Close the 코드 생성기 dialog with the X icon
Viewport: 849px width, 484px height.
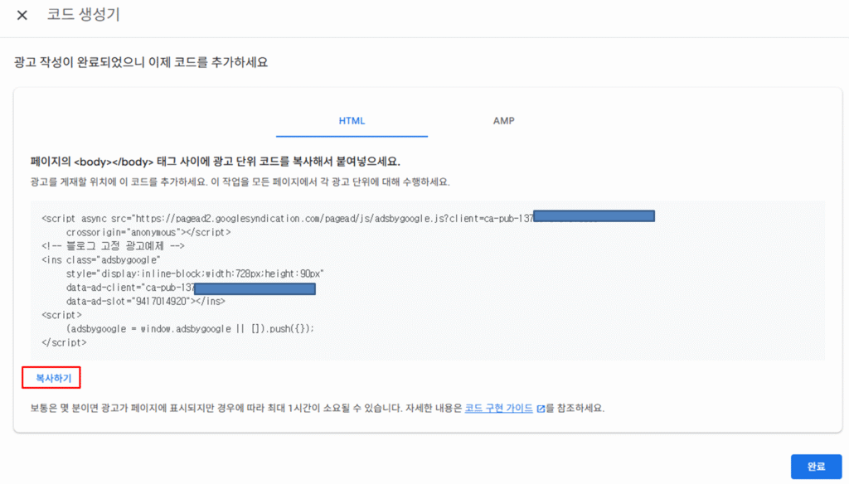(22, 15)
